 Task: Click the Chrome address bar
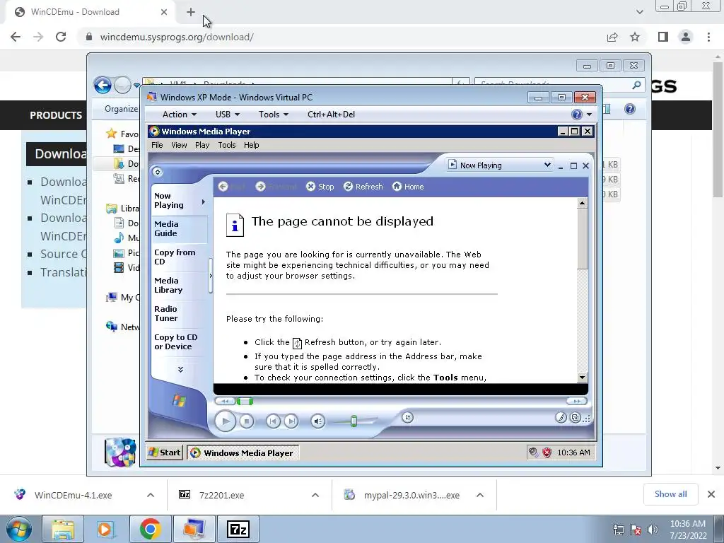point(341,37)
